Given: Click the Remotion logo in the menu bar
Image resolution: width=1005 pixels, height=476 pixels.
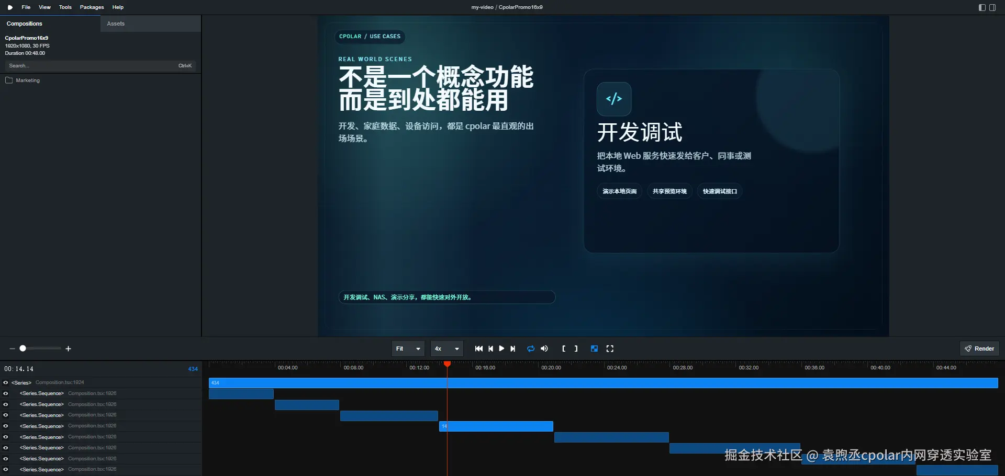Looking at the screenshot, I should click(10, 7).
